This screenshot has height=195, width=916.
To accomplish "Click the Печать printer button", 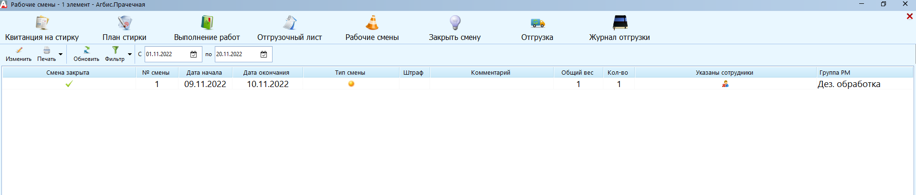I will 46,54.
